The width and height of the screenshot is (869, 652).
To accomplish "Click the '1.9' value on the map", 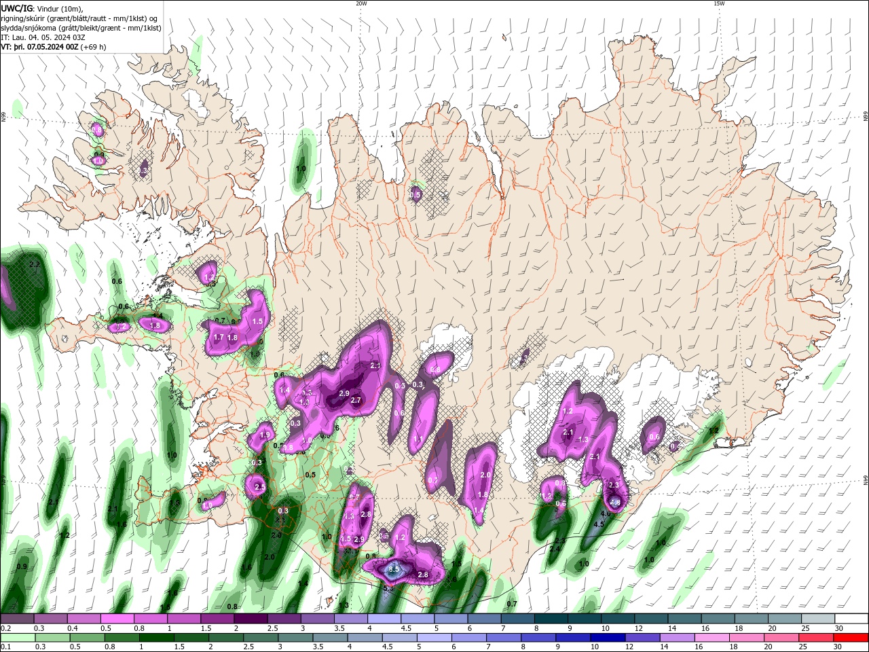I will coord(265,435).
